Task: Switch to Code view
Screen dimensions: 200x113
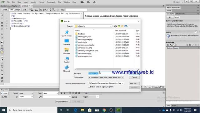Action: pos(5,10)
